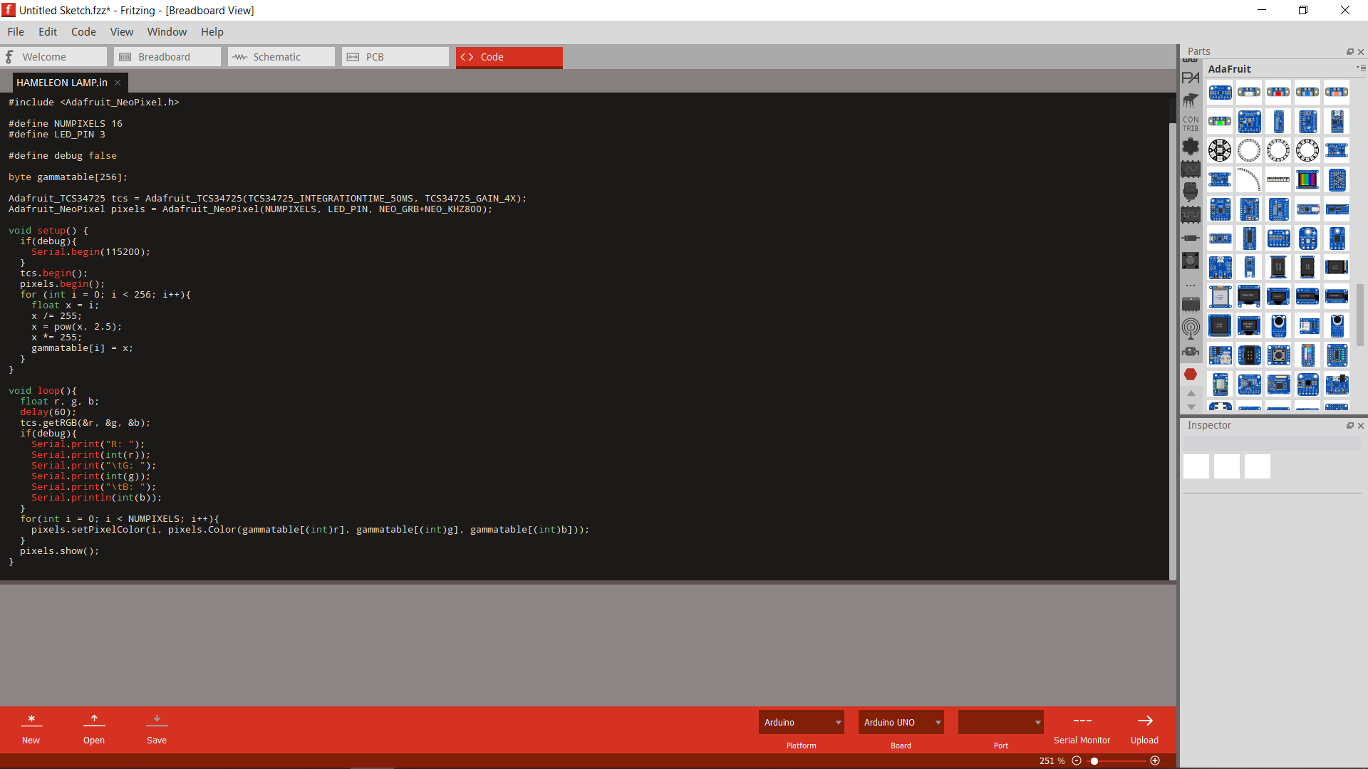This screenshot has width=1368, height=769.
Task: Click the Upload button
Action: (x=1144, y=729)
